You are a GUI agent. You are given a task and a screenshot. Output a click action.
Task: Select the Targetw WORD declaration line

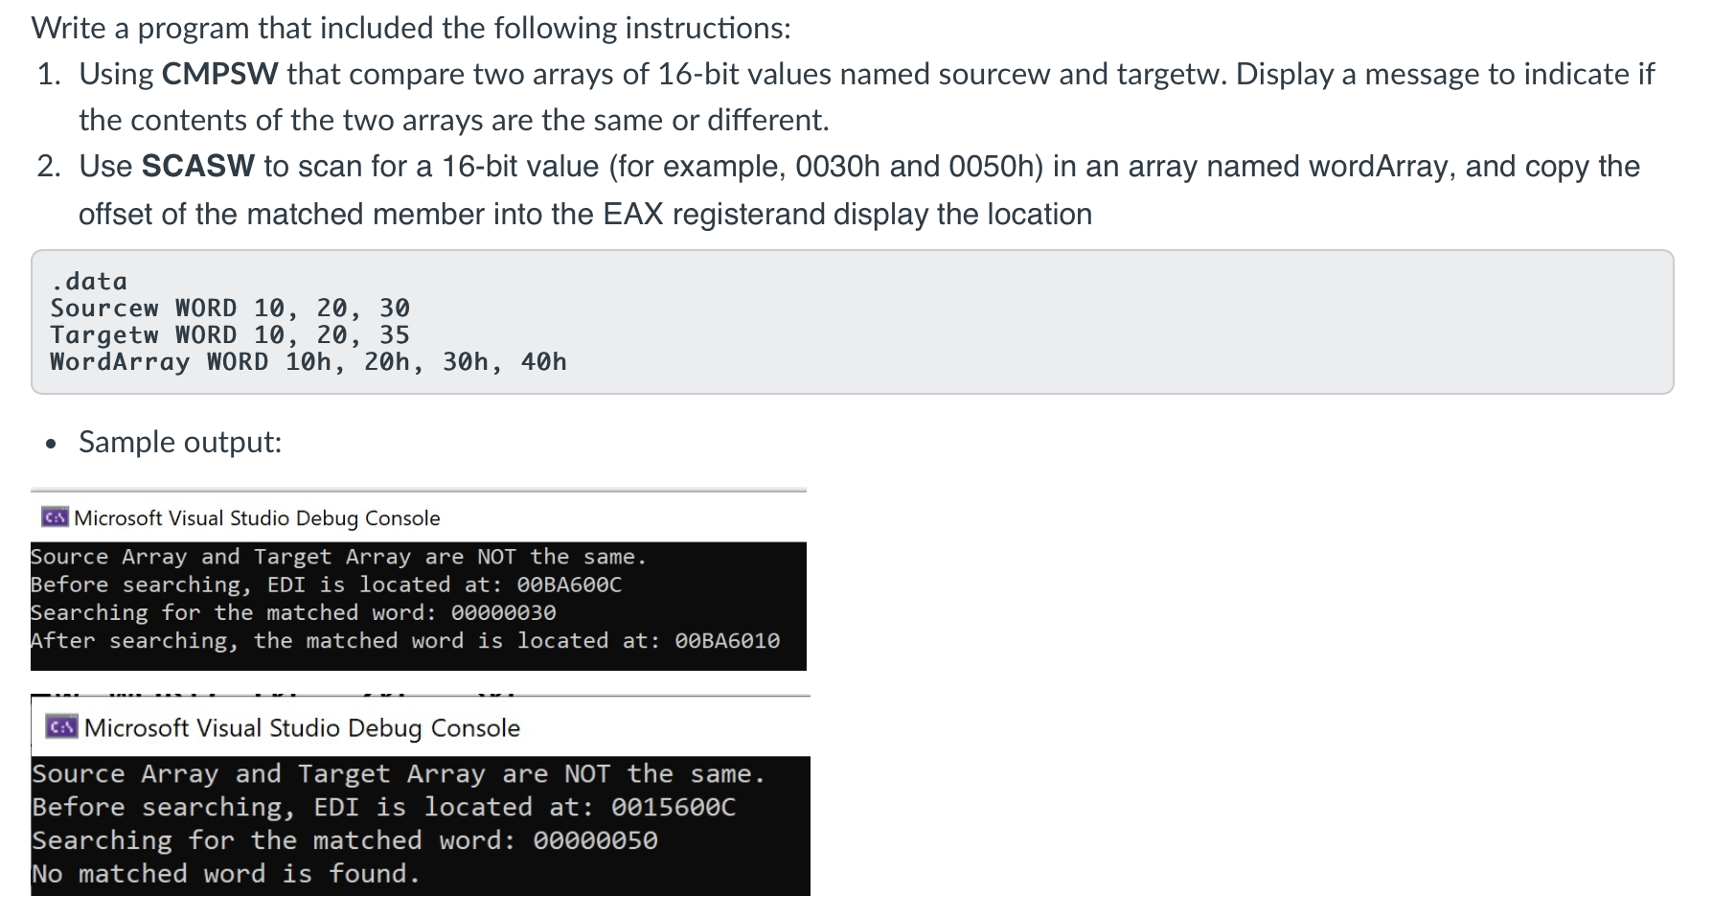pos(229,334)
